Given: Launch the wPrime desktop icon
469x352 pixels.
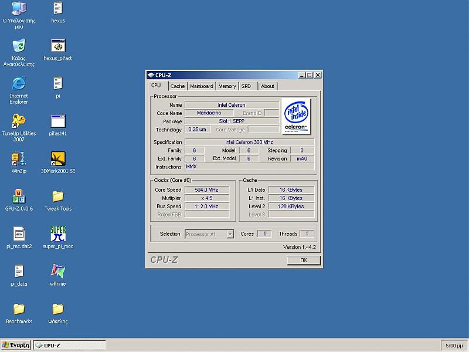Looking at the screenshot, I should pyautogui.click(x=57, y=271).
